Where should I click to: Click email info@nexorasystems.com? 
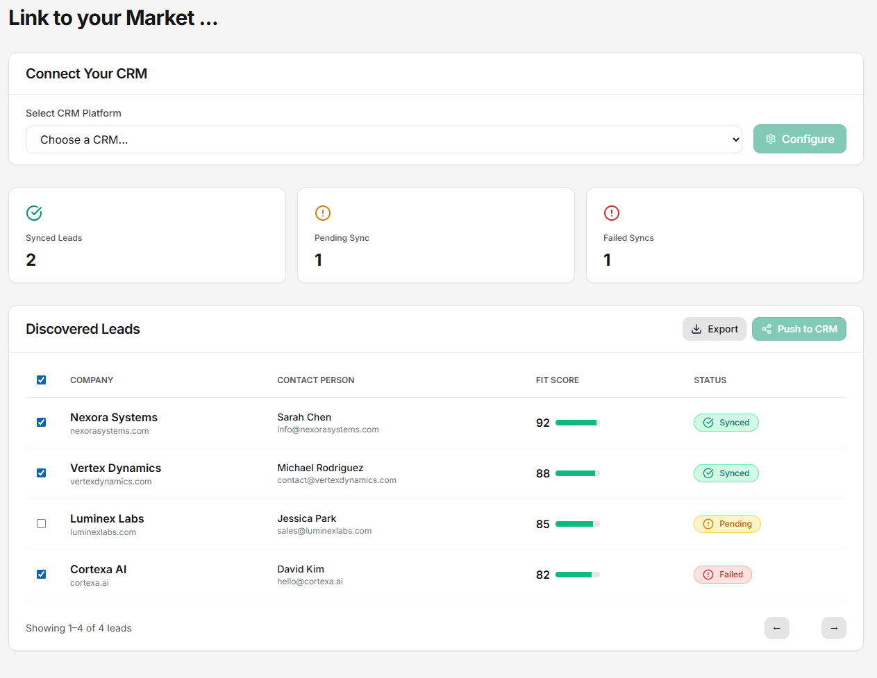[x=328, y=430]
